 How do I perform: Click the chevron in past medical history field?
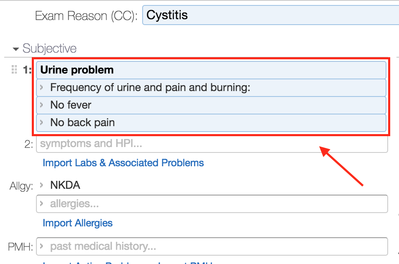pos(42,246)
